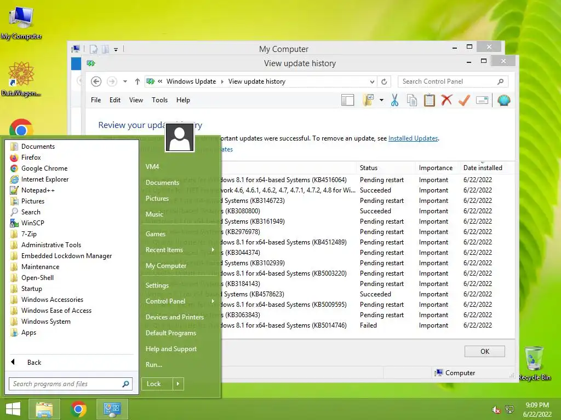
Task: Go back with the back arrow button
Action: point(96,81)
